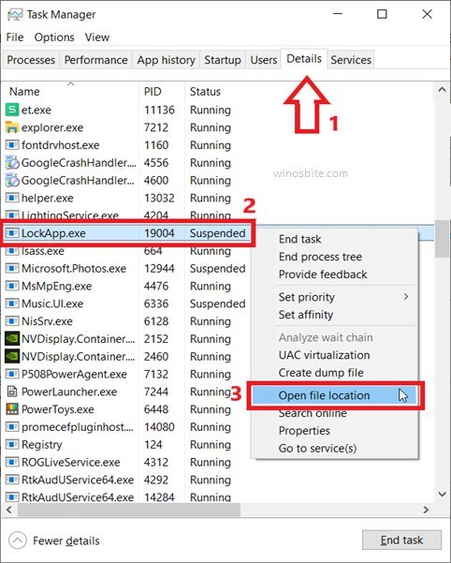
Task: Select UAC virtualization menu item
Action: pyautogui.click(x=324, y=355)
